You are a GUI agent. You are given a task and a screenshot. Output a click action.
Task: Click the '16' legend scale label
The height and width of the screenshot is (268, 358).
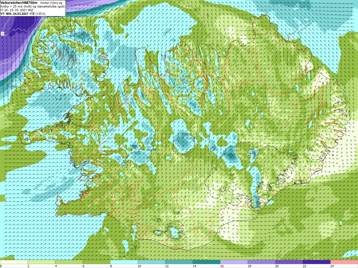222,266
